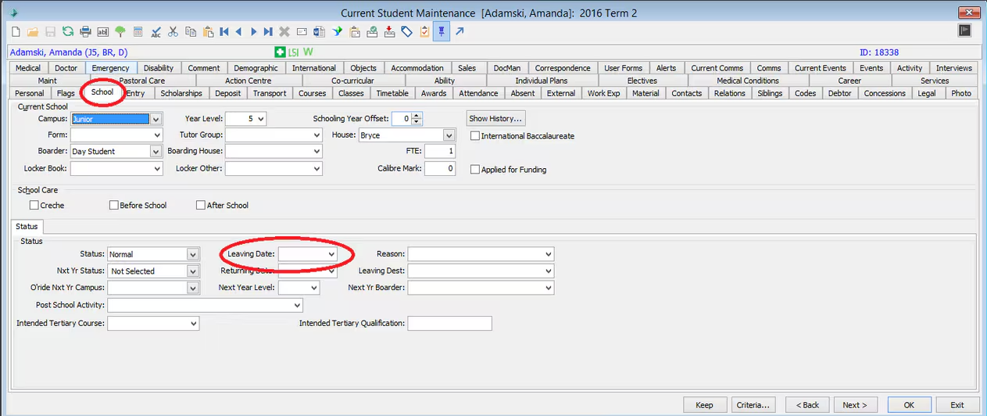Viewport: 987px width, 416px height.
Task: Click the New record toolbar icon
Action: point(16,32)
